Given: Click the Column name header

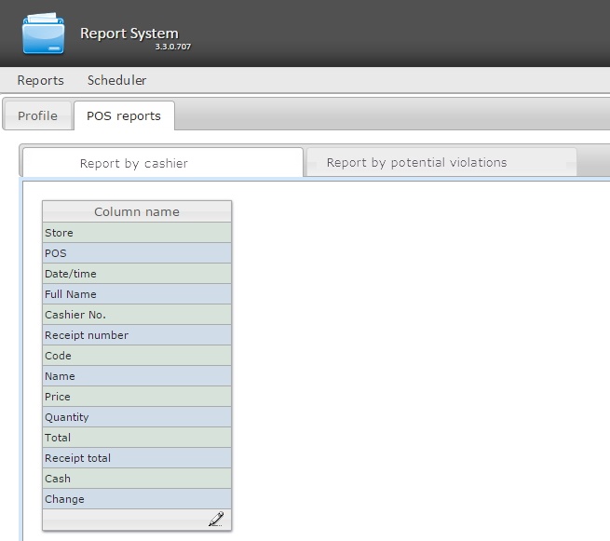Looking at the screenshot, I should pyautogui.click(x=137, y=211).
